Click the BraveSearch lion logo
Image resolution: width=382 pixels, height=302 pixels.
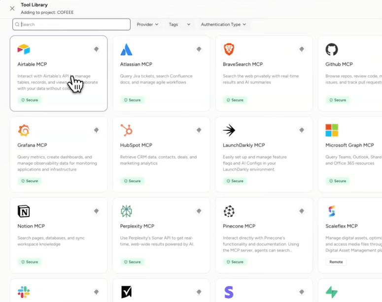click(x=229, y=49)
